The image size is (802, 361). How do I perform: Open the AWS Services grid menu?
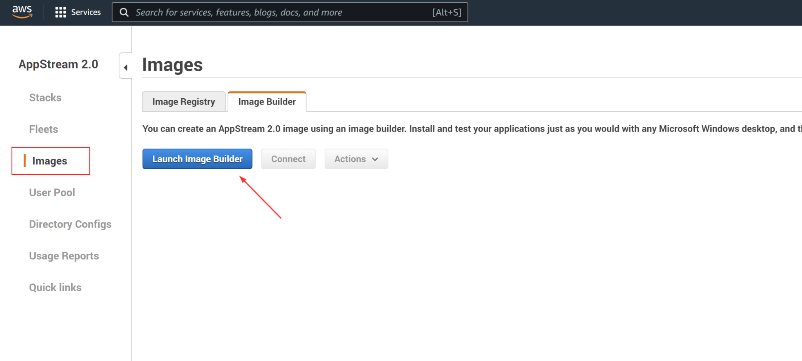pos(61,12)
